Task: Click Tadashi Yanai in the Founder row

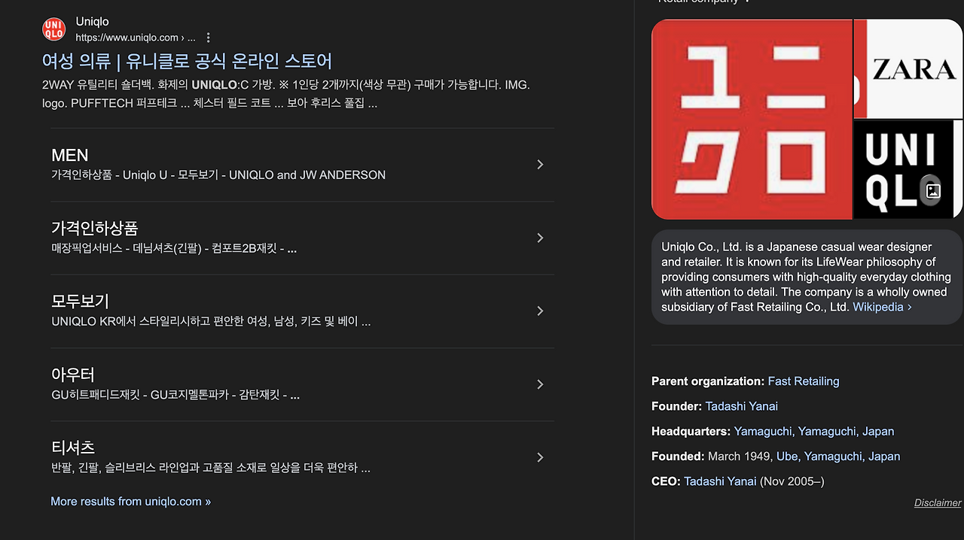Action: coord(741,406)
